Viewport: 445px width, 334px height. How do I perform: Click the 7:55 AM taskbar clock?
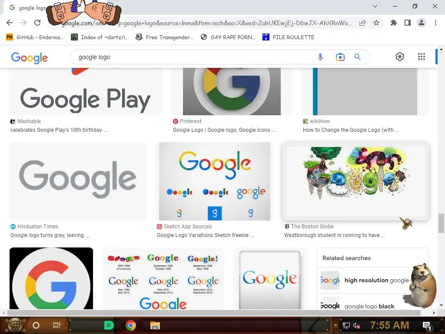(x=390, y=325)
